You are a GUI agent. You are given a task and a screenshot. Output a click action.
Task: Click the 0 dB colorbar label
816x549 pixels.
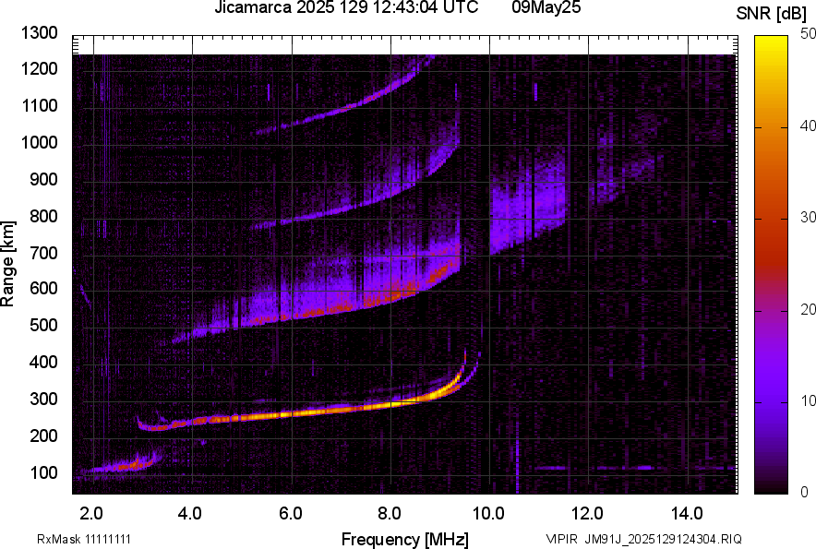click(805, 492)
